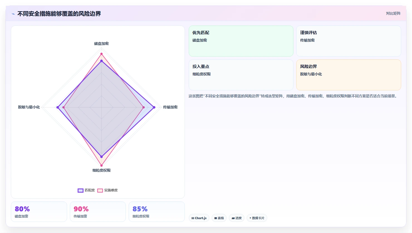Click the header icon beside the title

click(x=13, y=14)
